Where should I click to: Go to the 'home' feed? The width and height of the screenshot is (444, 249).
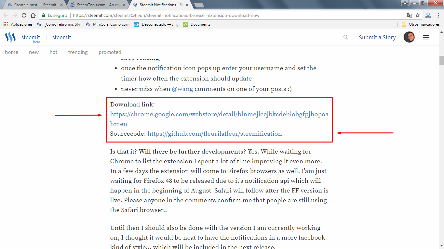[11, 52]
